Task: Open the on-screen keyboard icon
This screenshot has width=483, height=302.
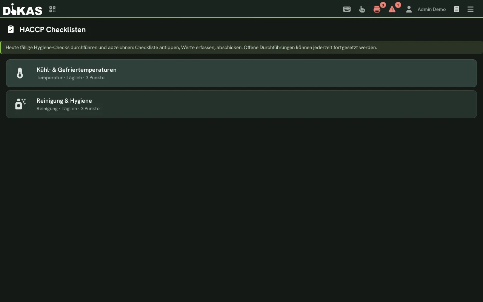Action: pos(347,9)
